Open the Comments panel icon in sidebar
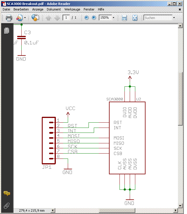This screenshot has height=214, width=187. pyautogui.click(x=7, y=193)
